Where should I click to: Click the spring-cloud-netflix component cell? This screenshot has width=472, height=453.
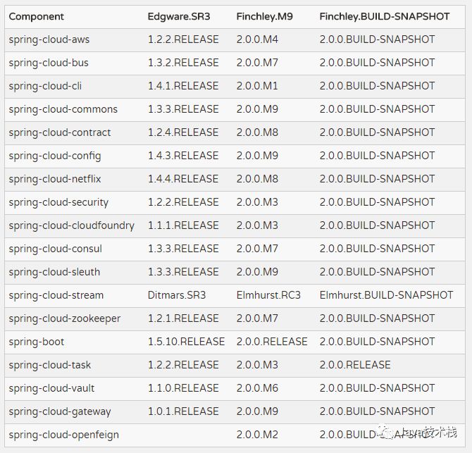coord(55,179)
